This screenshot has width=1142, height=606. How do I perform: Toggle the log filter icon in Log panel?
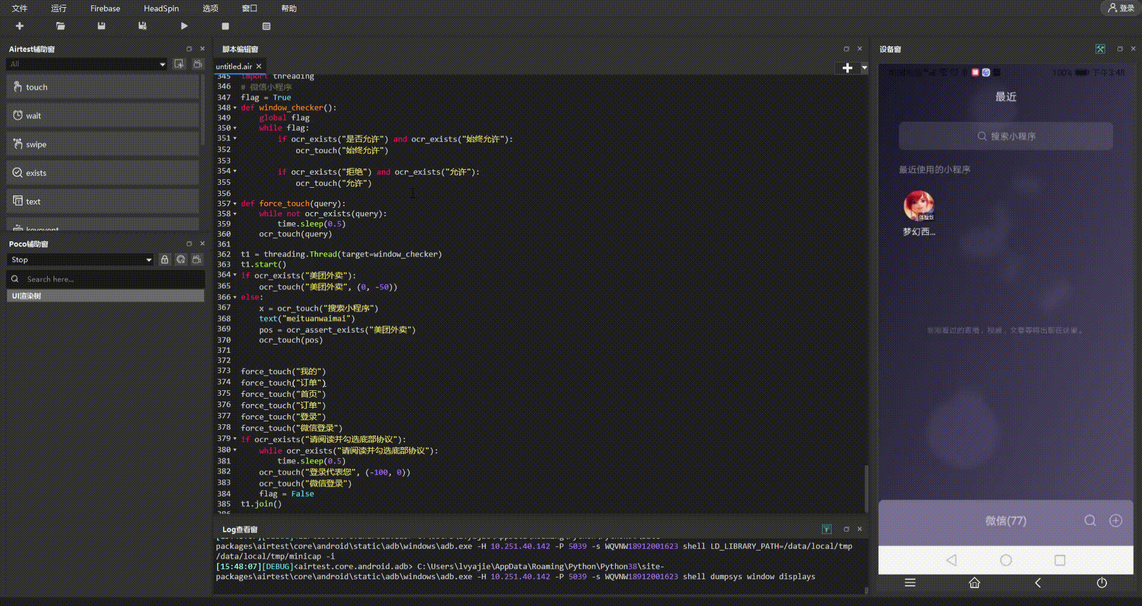826,529
